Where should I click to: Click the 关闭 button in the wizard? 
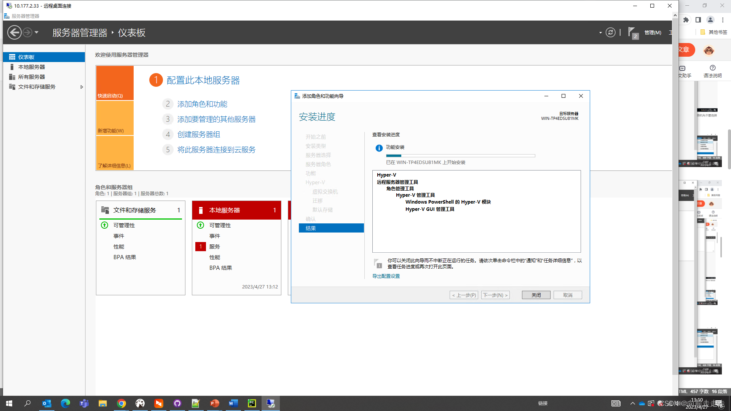pos(536,295)
